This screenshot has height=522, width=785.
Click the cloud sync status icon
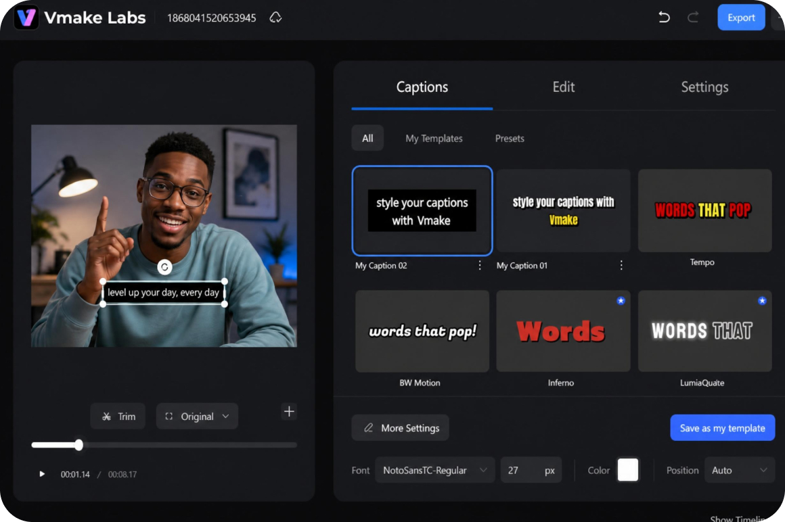click(275, 18)
